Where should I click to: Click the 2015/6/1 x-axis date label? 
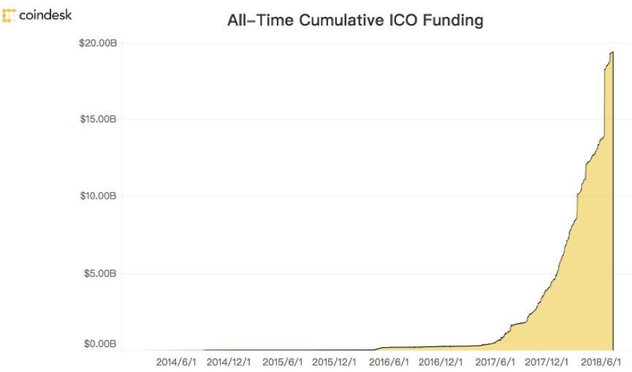pyautogui.click(x=282, y=362)
